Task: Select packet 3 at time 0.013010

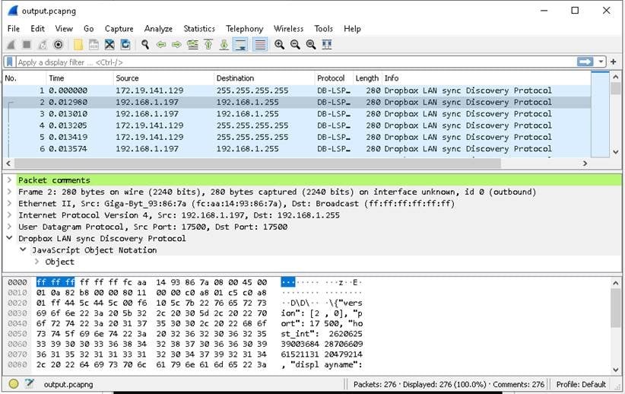Action: point(297,113)
